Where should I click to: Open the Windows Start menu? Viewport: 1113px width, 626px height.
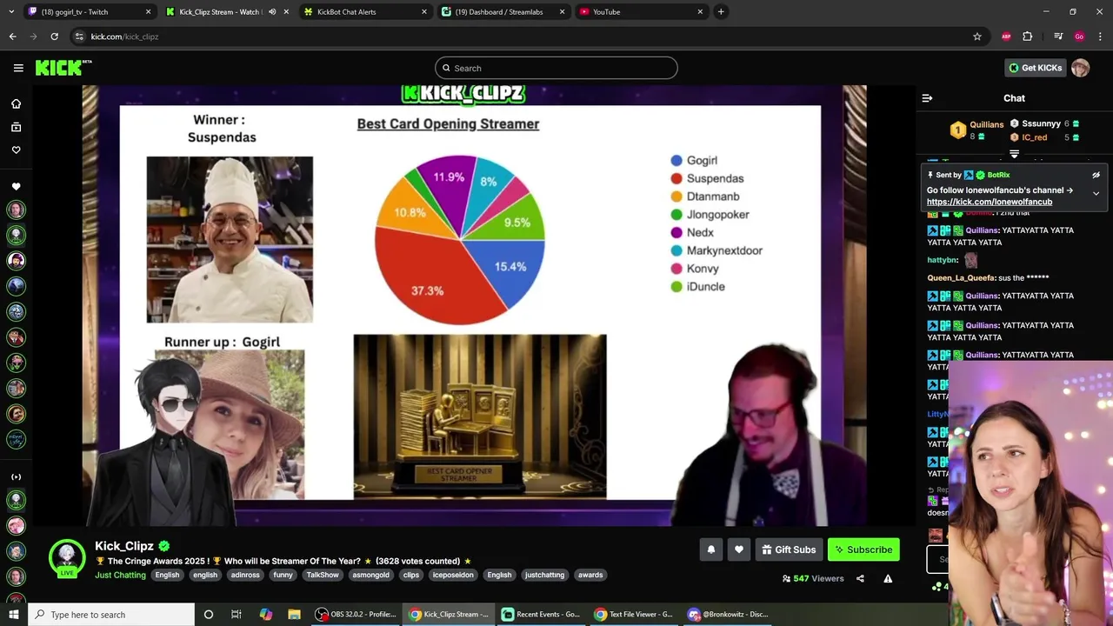(12, 615)
